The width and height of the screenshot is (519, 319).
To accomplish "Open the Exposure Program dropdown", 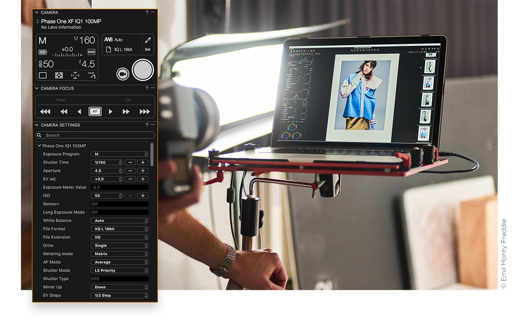I will [x=119, y=154].
